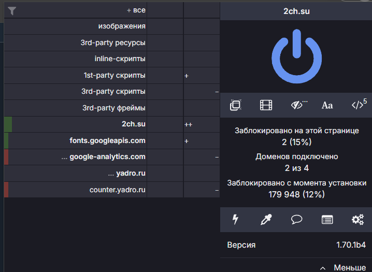Click domains connected value 2 из 4
This screenshot has height=272, width=372.
click(x=296, y=168)
